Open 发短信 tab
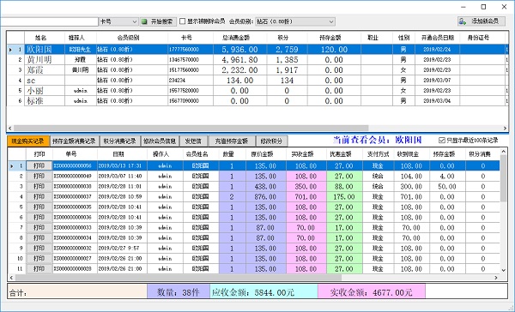The image size is (515, 312). [193, 141]
